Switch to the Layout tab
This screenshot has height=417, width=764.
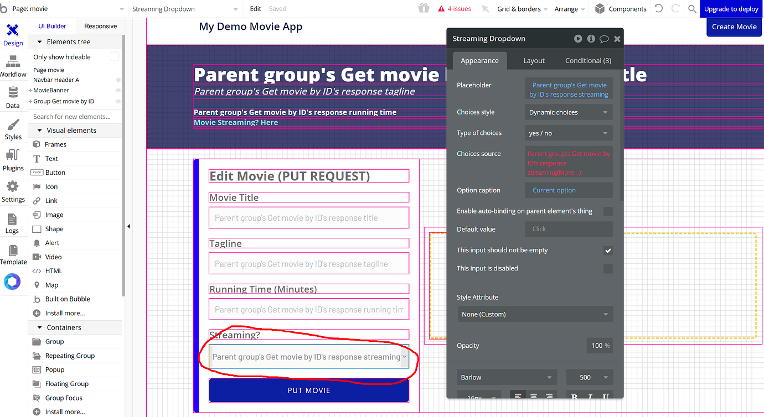[x=533, y=60]
